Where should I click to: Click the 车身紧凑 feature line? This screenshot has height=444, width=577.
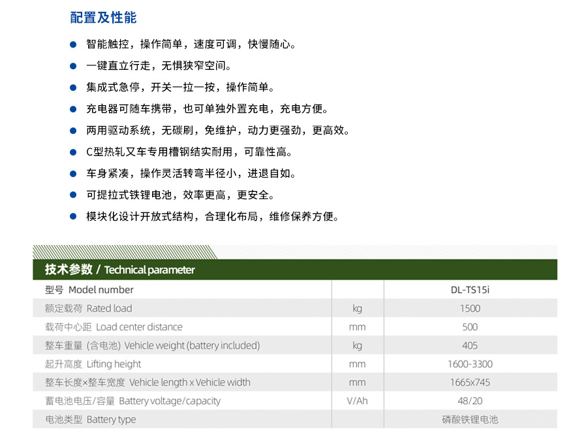point(191,174)
